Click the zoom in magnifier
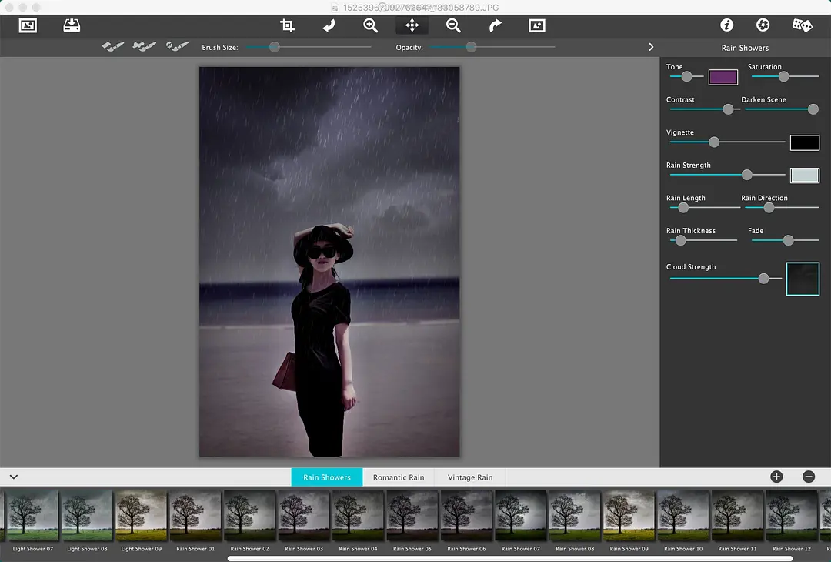Viewport: 831px width, 562px height. [370, 25]
